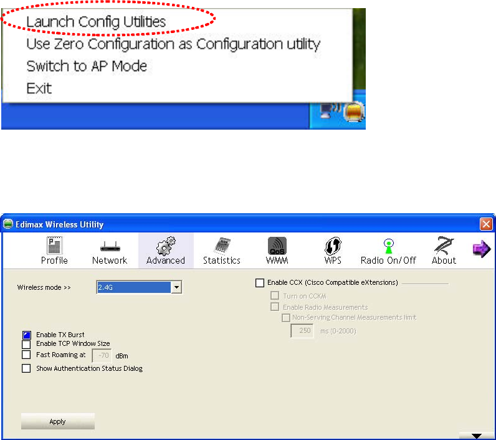
Task: Open the Statistics calculator icon
Action: [221, 246]
